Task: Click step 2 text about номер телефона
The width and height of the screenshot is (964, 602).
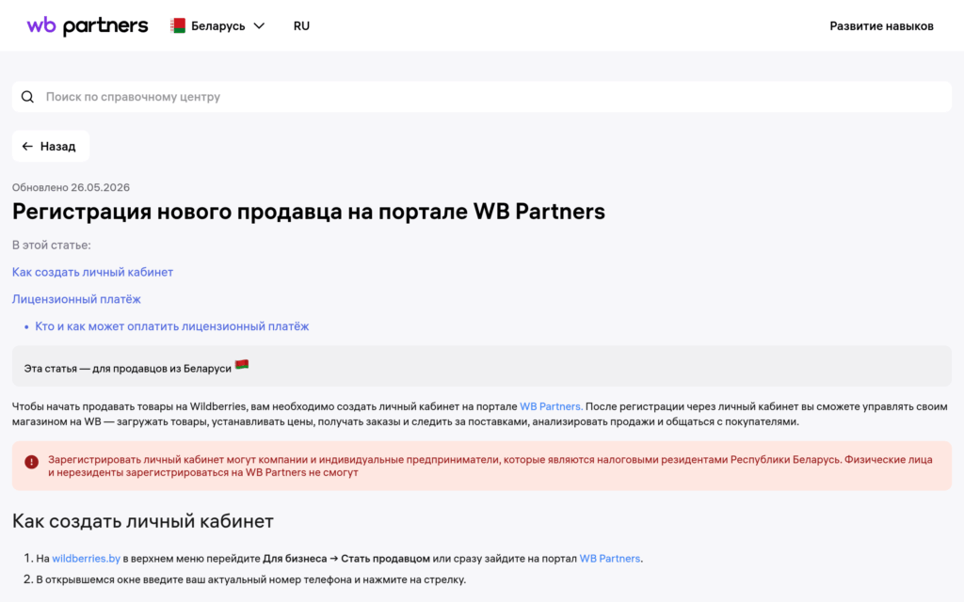Action: click(x=250, y=579)
